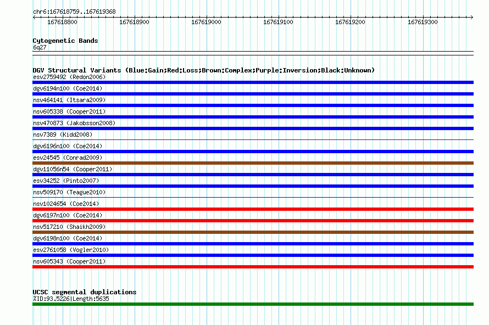
Task: Click ruler position 167618800
Action: 62,22
